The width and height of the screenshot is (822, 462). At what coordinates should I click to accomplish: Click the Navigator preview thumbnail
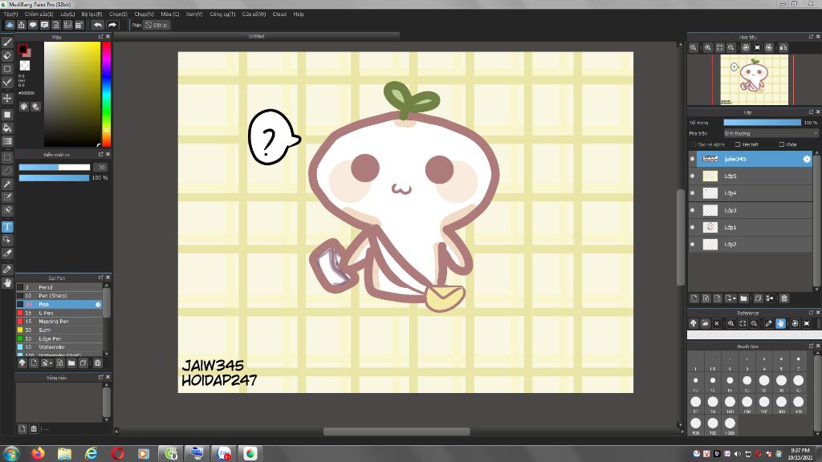[x=754, y=79]
